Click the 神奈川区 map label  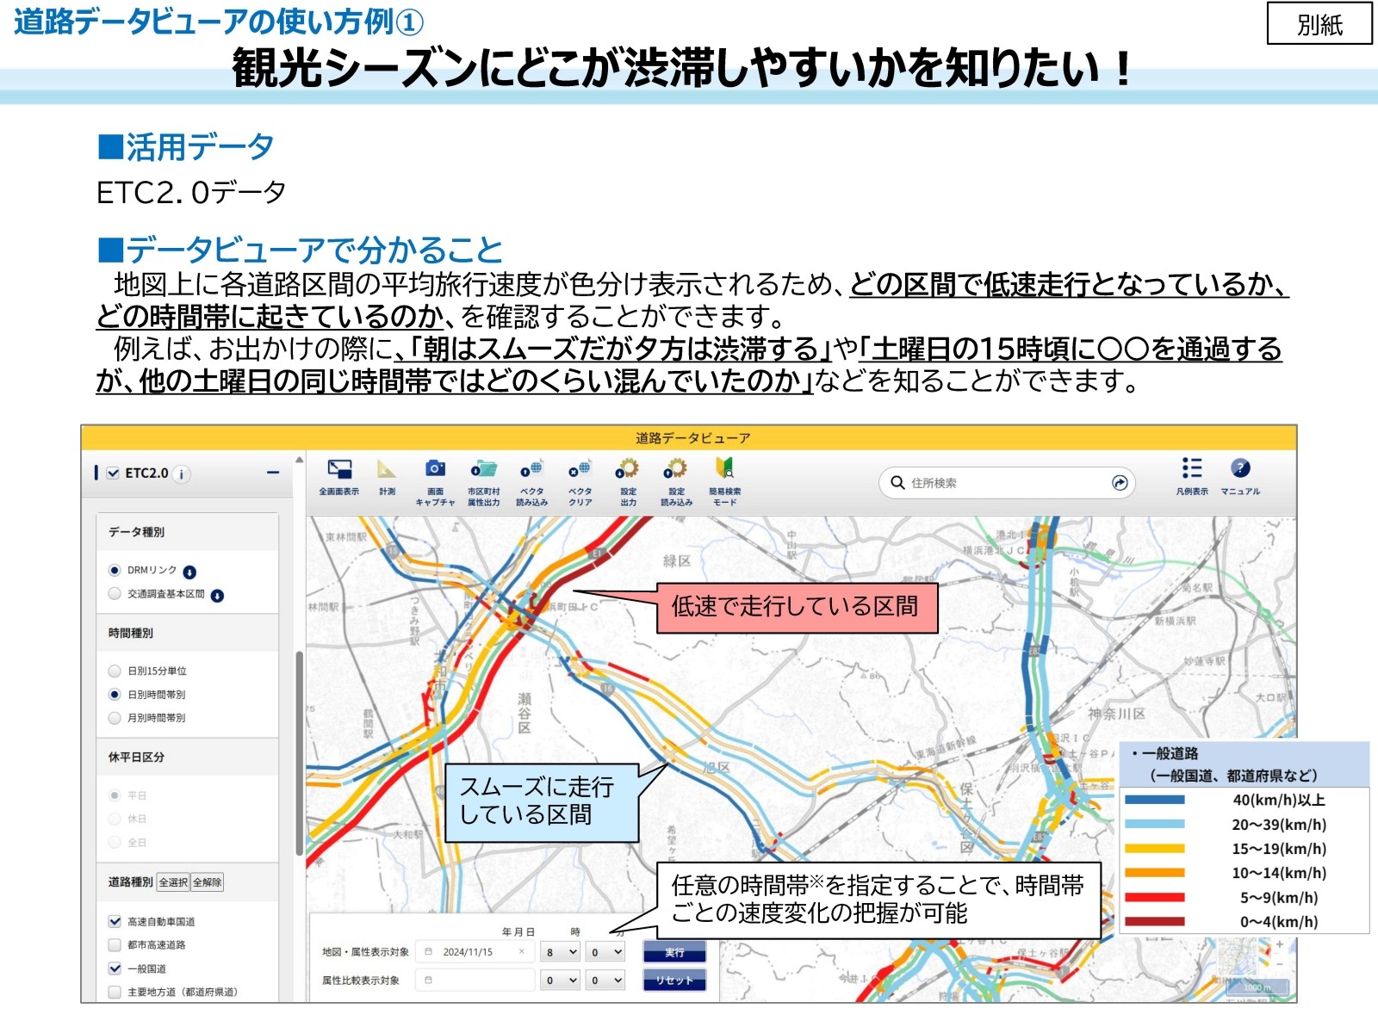click(x=1116, y=714)
